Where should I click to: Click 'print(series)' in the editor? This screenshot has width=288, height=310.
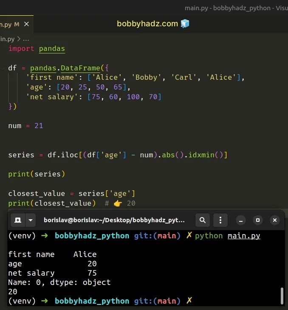[x=37, y=174]
